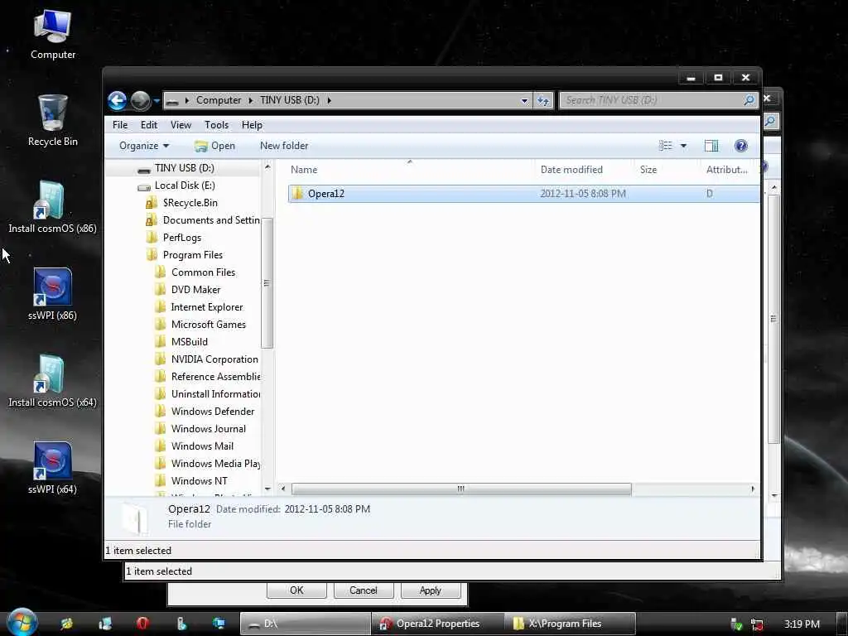848x636 pixels.
Task: Click the root arrow before Computer in address bar
Action: [x=186, y=100]
